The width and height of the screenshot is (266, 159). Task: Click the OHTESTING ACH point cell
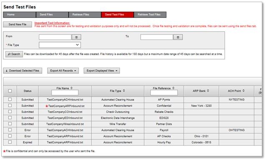pos(236,130)
